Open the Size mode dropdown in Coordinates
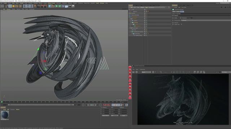The height and width of the screenshot is (129, 231). click(114, 115)
